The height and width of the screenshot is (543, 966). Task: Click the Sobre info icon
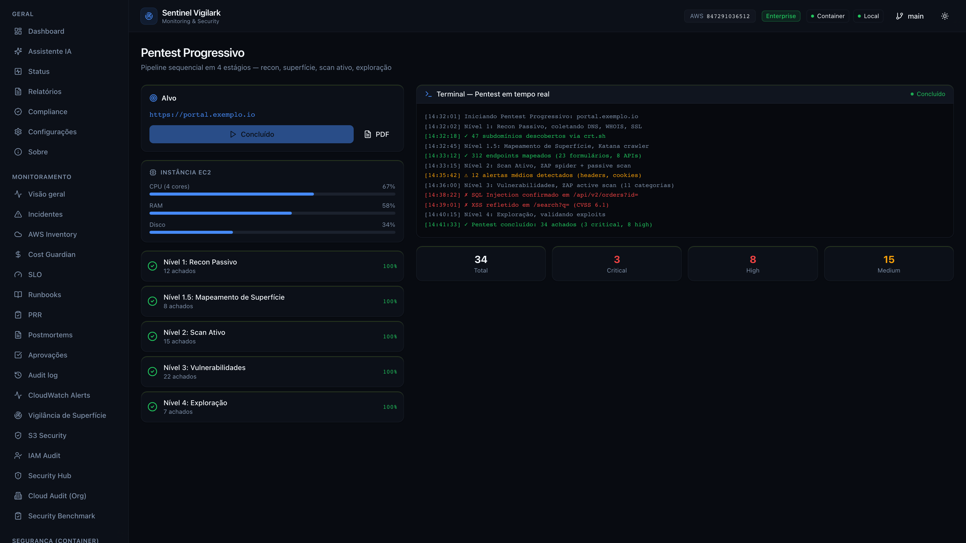pos(18,152)
